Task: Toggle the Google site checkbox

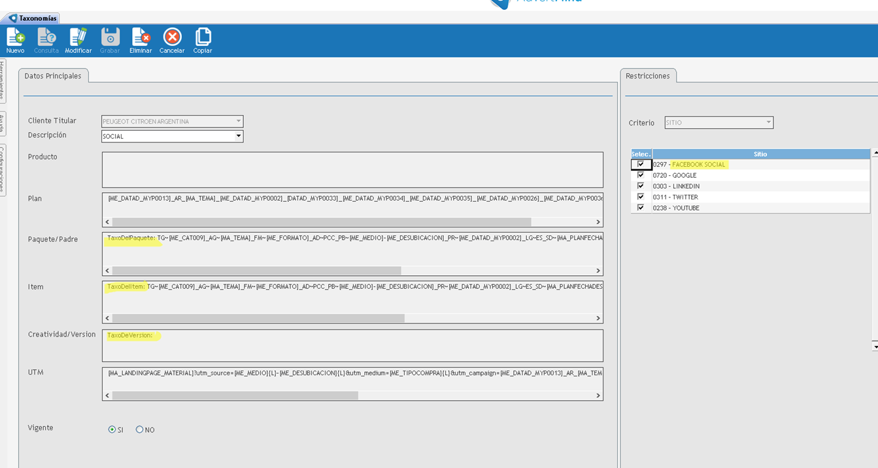Action: tap(641, 175)
